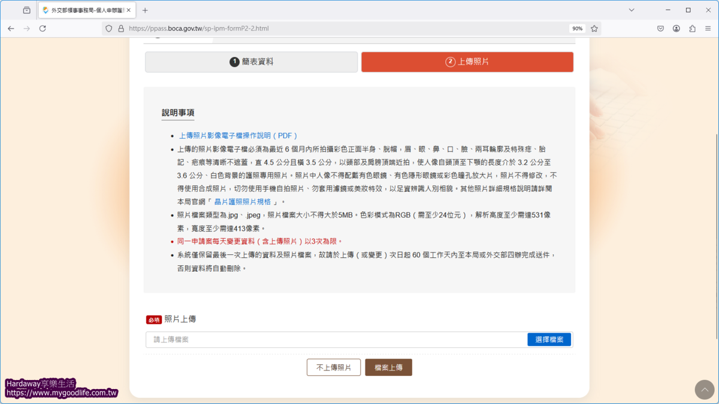Click the 不上傳照片 button
This screenshot has width=719, height=404.
click(x=333, y=367)
